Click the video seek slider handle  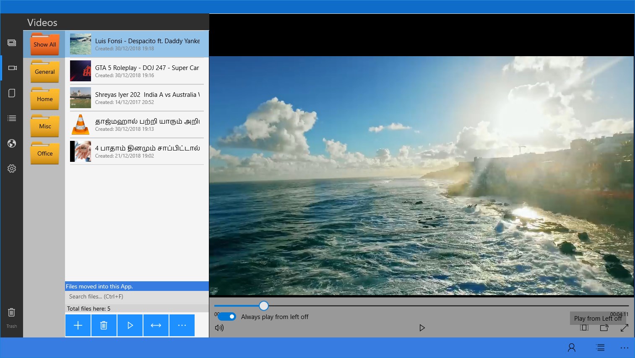(263, 306)
